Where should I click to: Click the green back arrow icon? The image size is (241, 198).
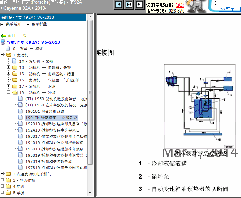point(3,36)
